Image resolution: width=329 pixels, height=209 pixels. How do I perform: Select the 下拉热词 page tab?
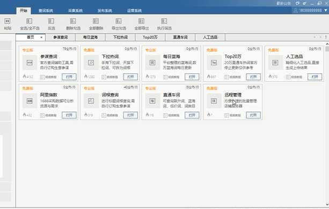(120, 38)
